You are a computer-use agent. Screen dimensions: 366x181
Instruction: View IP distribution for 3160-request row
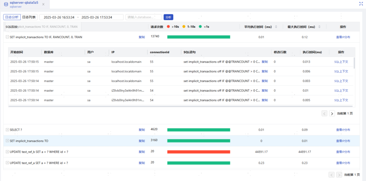pyautogui.click(x=343, y=141)
